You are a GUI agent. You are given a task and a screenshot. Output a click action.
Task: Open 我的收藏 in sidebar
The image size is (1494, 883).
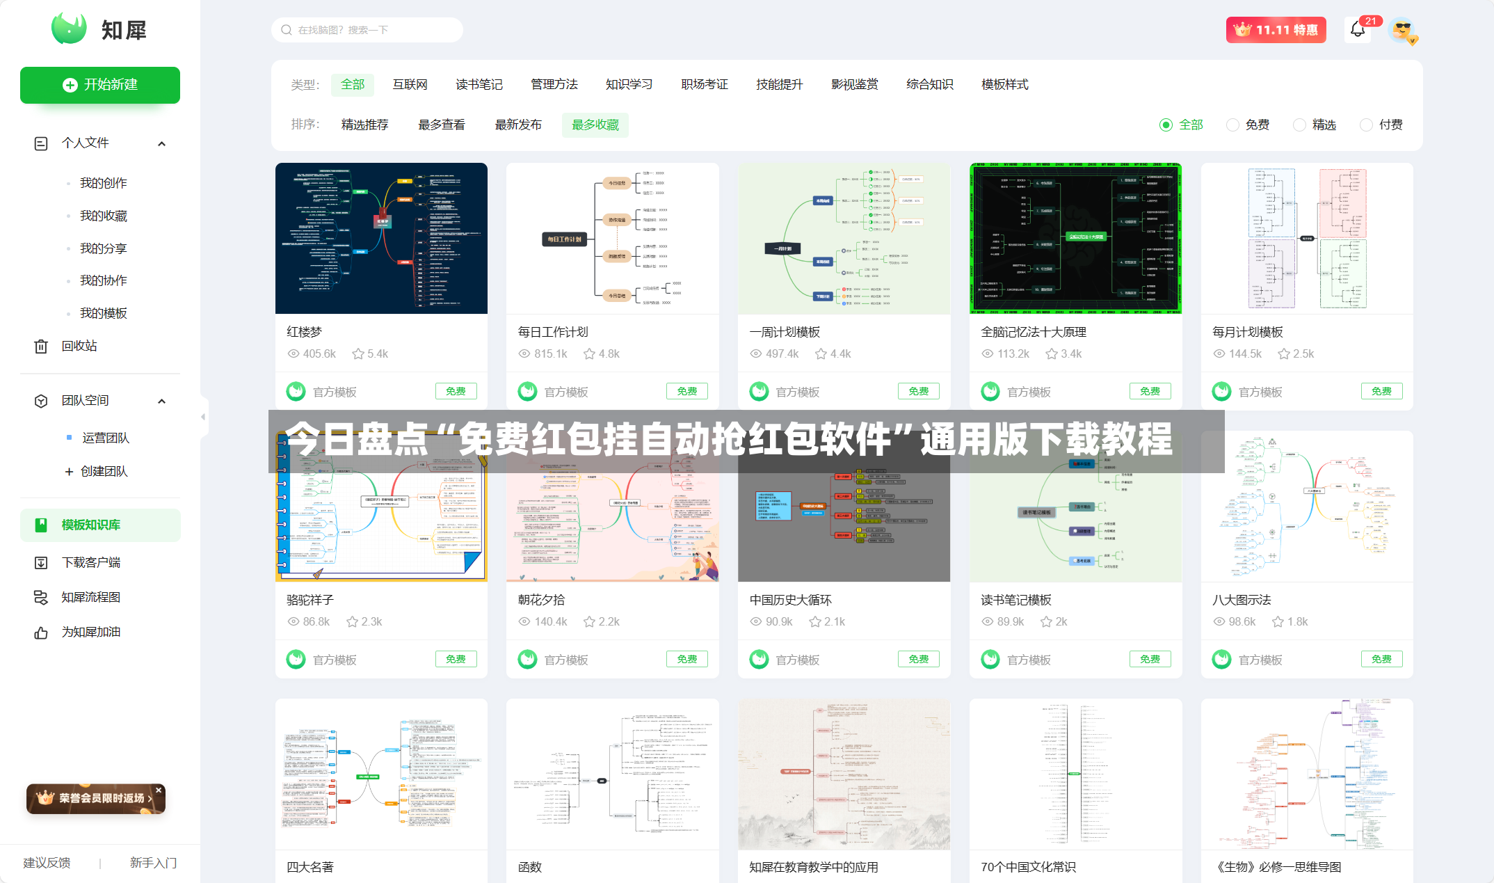tap(104, 216)
